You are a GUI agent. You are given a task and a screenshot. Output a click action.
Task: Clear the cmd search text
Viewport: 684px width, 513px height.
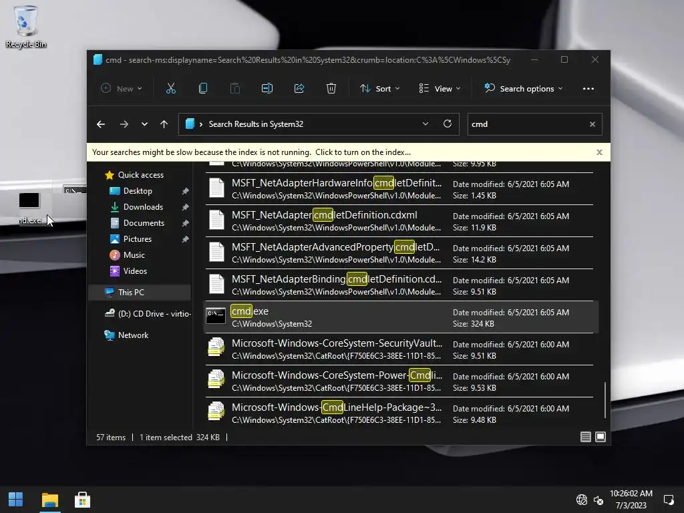click(x=592, y=124)
